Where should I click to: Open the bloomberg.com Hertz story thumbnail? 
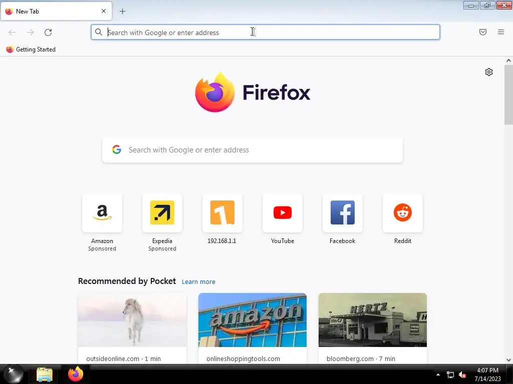tap(373, 320)
